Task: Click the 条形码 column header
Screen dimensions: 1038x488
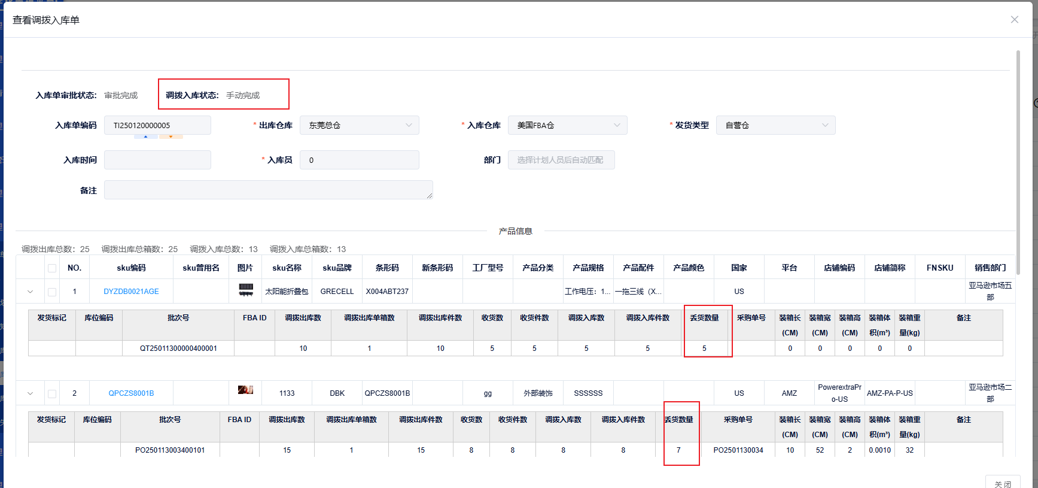Action: (x=387, y=268)
